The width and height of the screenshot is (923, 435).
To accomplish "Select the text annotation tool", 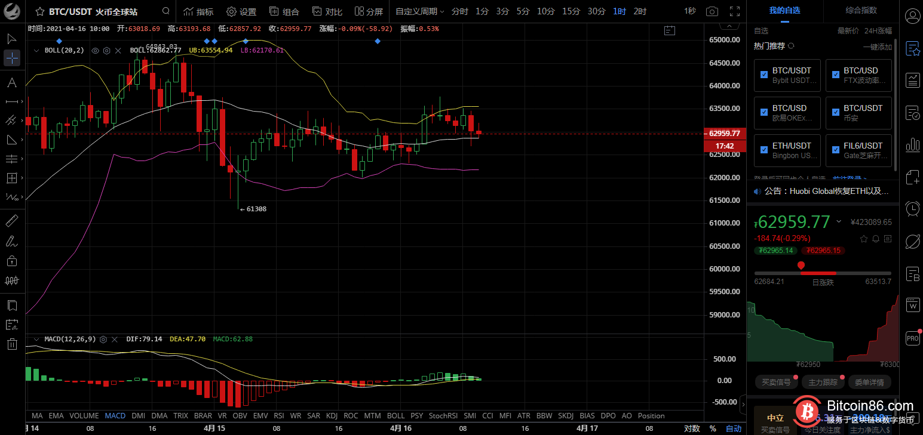I will tap(12, 82).
